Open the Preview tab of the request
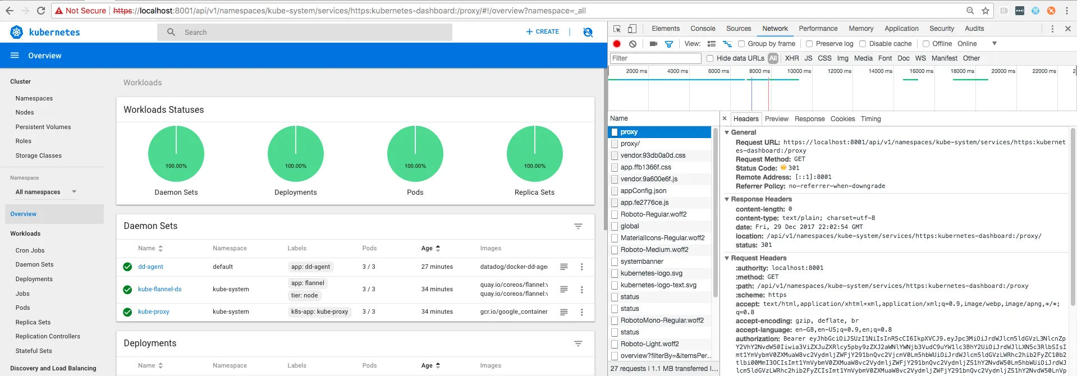The image size is (1077, 376). (777, 119)
